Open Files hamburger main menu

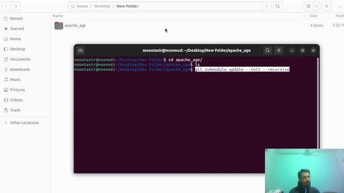tap(326, 6)
